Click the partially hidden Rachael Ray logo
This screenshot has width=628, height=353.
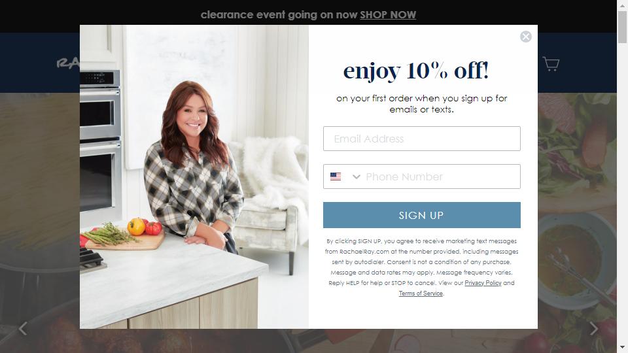pyautogui.click(x=67, y=63)
